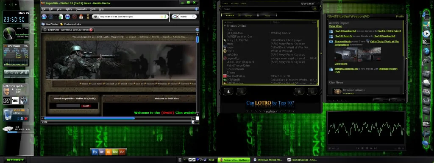Collapse Friends Online group in Xfire

225,26
